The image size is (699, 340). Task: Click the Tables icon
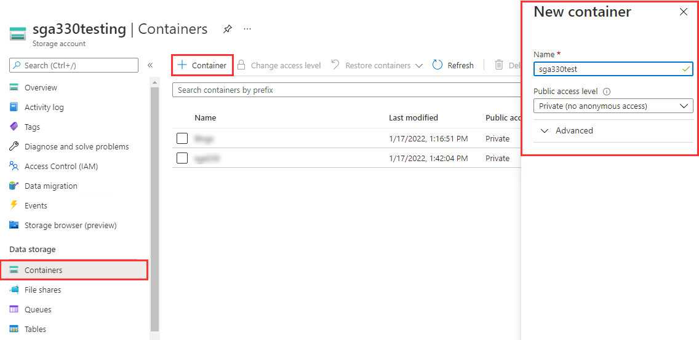pos(14,329)
